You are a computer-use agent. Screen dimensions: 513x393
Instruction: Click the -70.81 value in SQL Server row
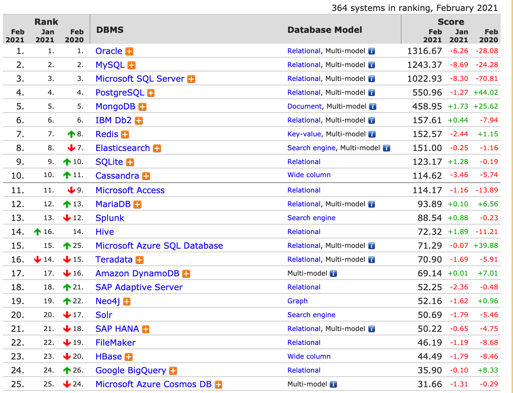(487, 78)
